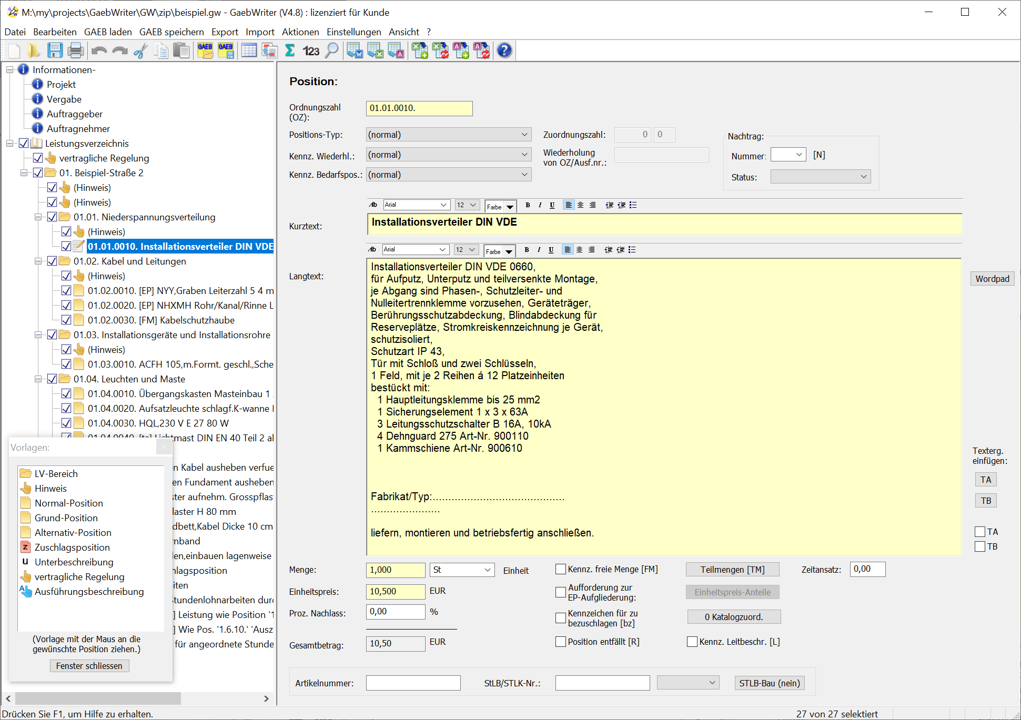
Task: Save with the floppy disk icon
Action: point(55,50)
